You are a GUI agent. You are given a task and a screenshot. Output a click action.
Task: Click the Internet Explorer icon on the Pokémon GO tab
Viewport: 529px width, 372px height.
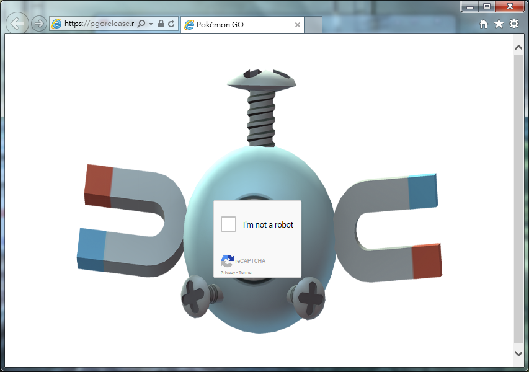click(x=188, y=25)
